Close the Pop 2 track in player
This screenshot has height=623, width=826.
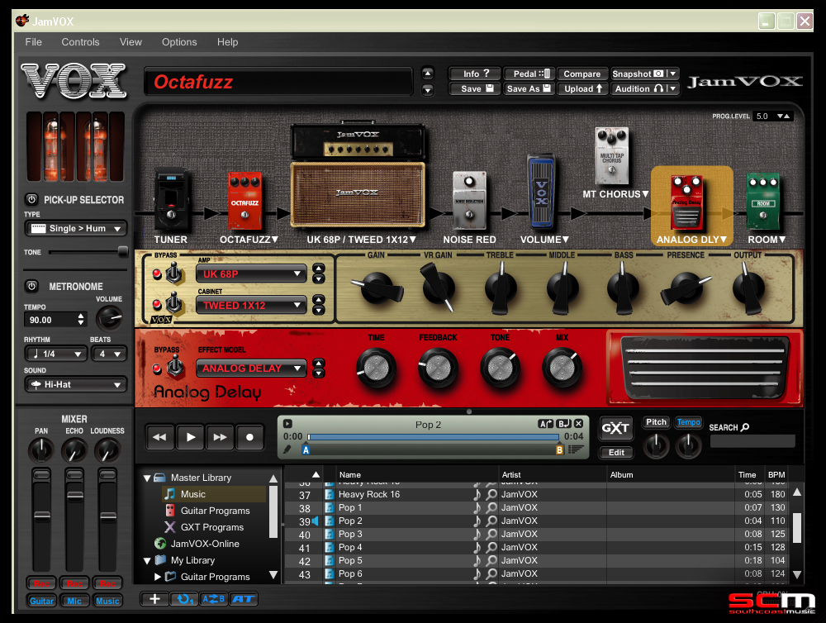point(578,423)
